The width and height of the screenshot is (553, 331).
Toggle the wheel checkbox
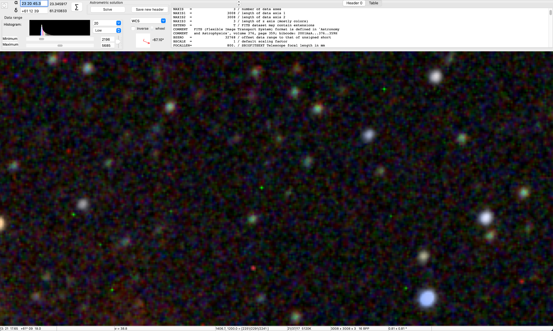[153, 28]
